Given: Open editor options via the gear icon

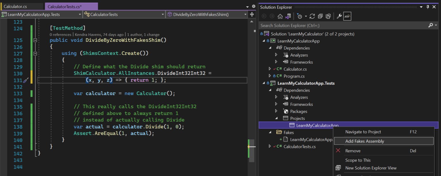Looking at the screenshot, I should (x=253, y=6).
